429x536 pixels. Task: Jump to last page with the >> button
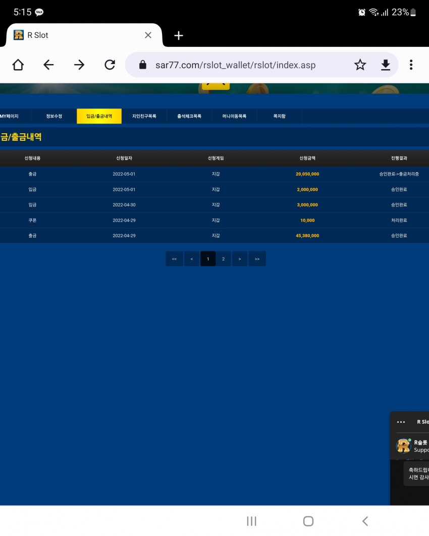click(257, 259)
